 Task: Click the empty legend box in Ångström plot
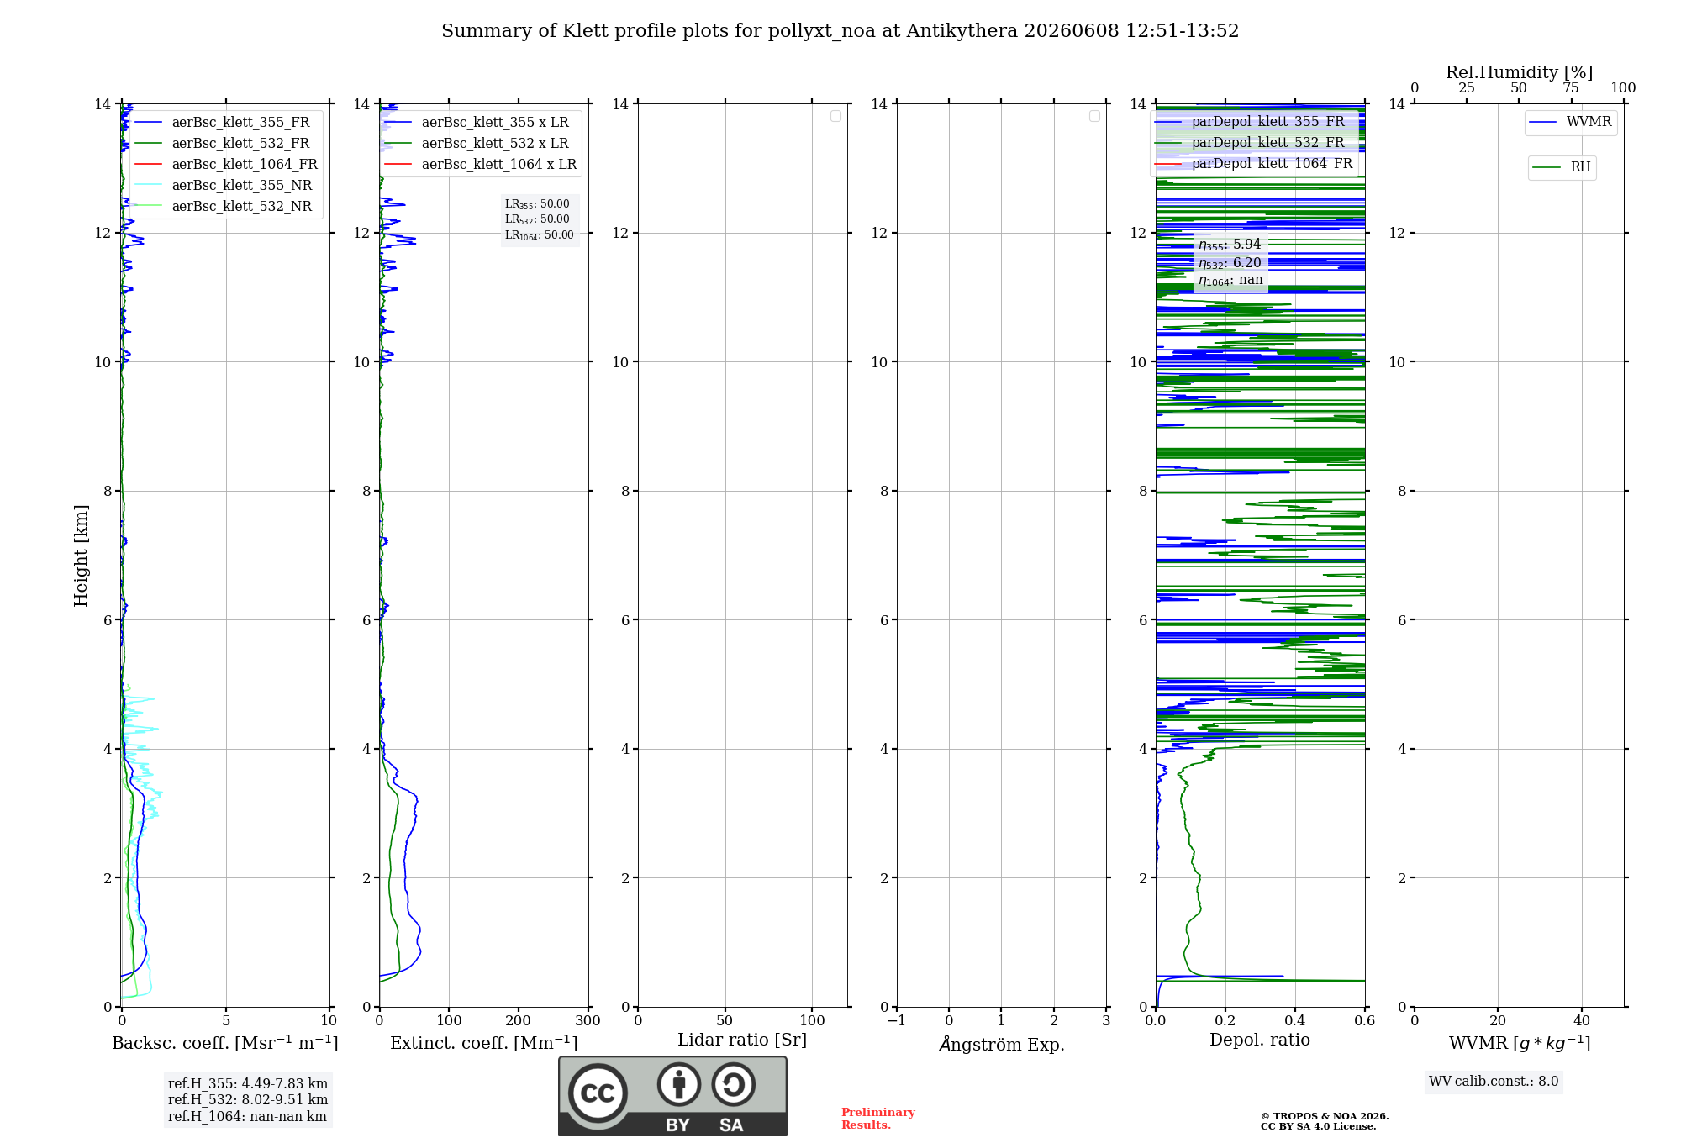1094,116
